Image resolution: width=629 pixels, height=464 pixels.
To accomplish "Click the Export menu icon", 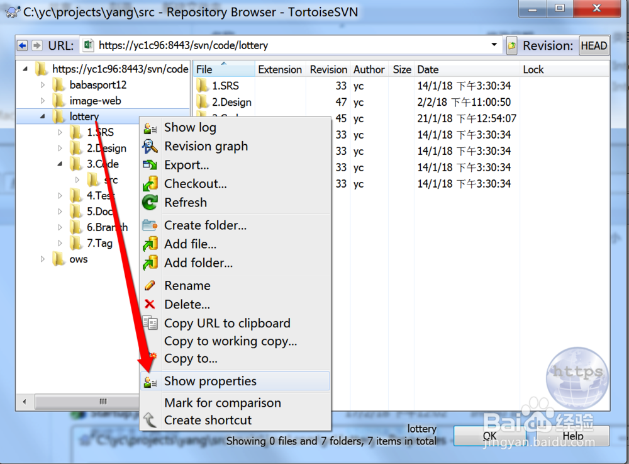I will [x=150, y=164].
